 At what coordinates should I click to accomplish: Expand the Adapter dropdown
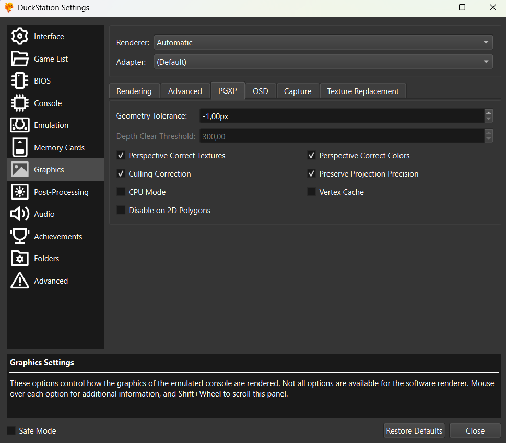point(323,62)
